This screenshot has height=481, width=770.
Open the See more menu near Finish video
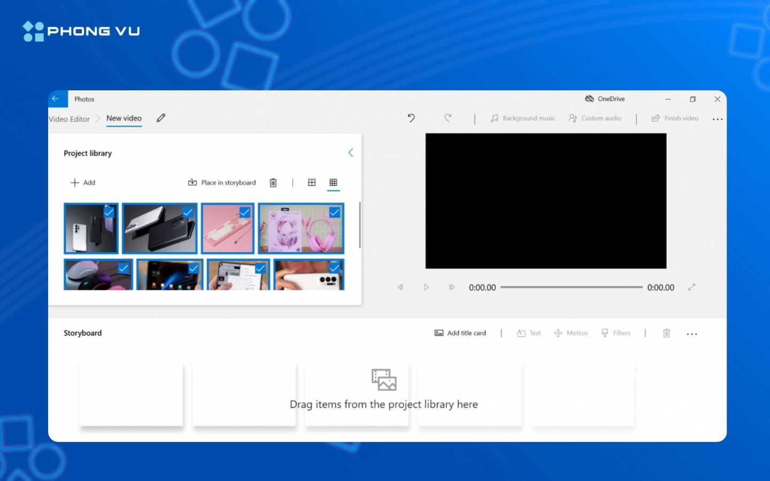tap(718, 119)
